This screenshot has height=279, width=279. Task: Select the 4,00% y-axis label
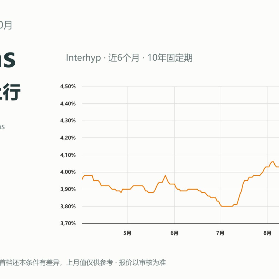click(68, 172)
